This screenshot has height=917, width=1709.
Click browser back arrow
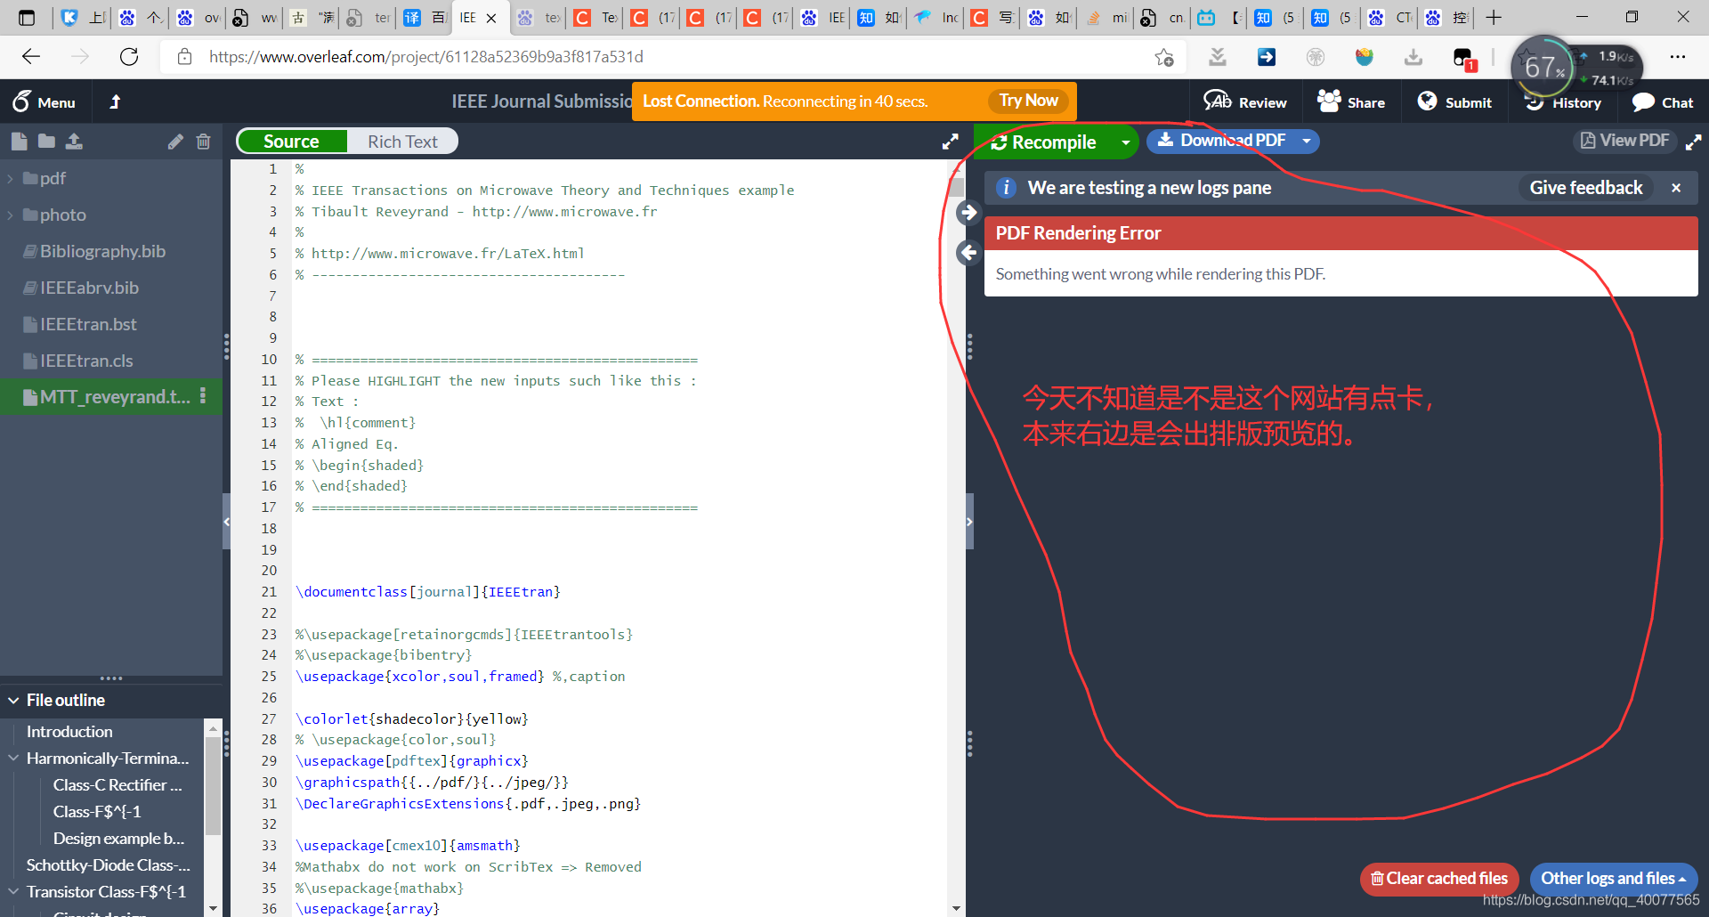pos(31,57)
